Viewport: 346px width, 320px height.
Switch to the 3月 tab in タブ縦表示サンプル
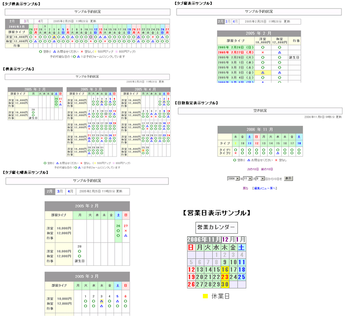click(228, 22)
